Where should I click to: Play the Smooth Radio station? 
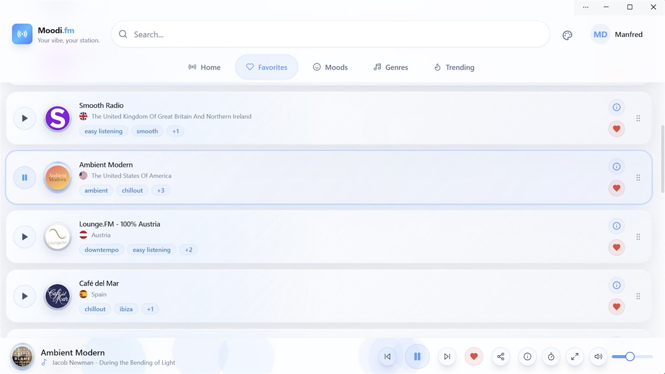click(24, 118)
